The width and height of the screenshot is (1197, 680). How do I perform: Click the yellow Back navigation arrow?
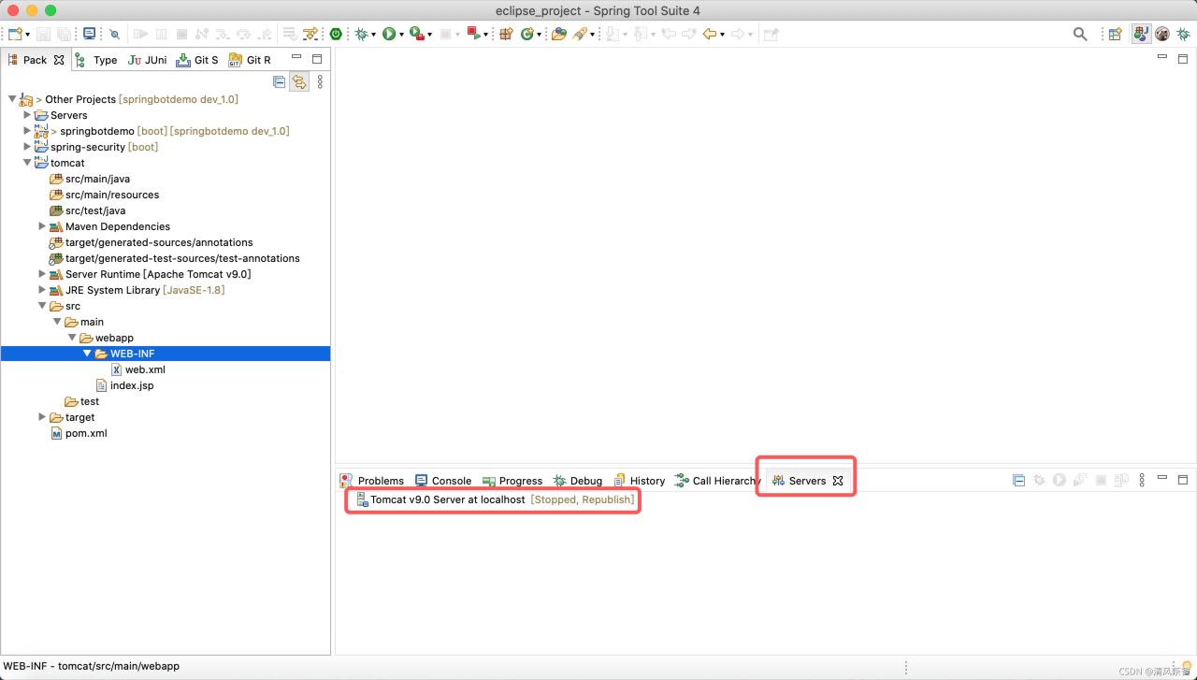click(710, 34)
